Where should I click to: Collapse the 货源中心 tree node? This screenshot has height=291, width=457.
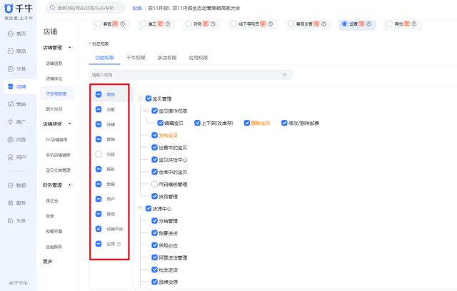(140, 208)
